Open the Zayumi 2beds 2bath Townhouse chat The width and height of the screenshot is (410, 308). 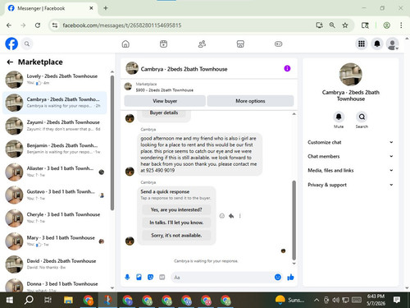pos(55,126)
